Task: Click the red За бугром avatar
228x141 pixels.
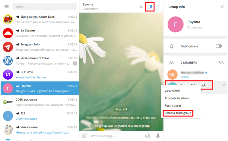Action: tap(8, 33)
